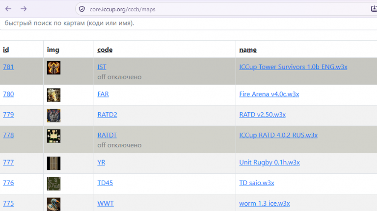This screenshot has width=377, height=211.
Task: Click the RATDT minimap thumbnail
Action: coord(54,136)
